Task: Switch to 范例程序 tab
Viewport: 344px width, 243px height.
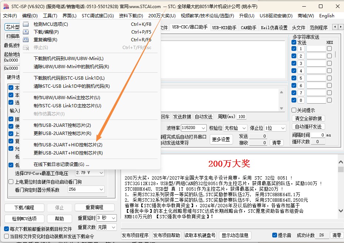Action: (318, 28)
